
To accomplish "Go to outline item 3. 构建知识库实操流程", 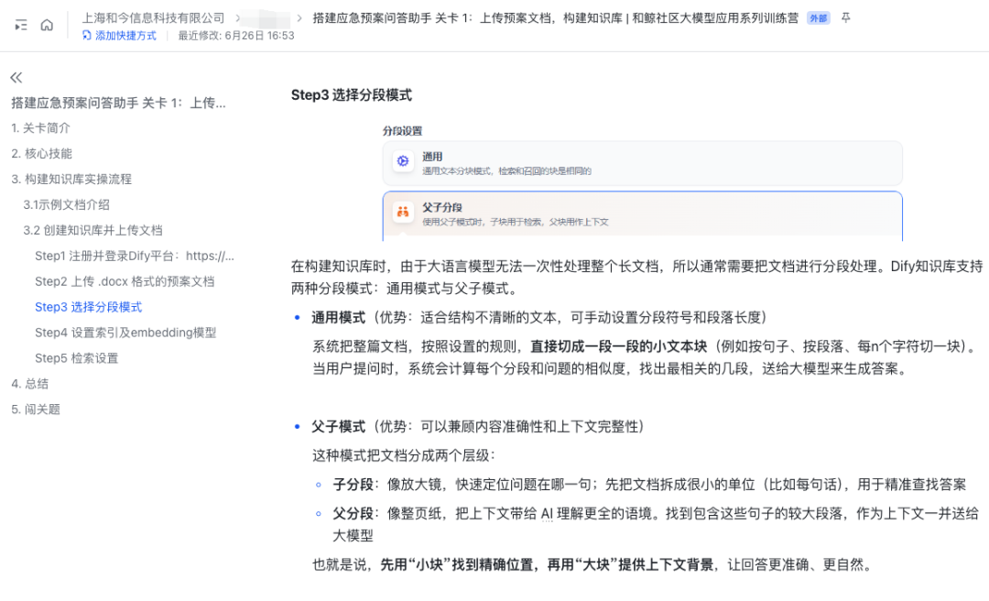I will click(x=71, y=180).
